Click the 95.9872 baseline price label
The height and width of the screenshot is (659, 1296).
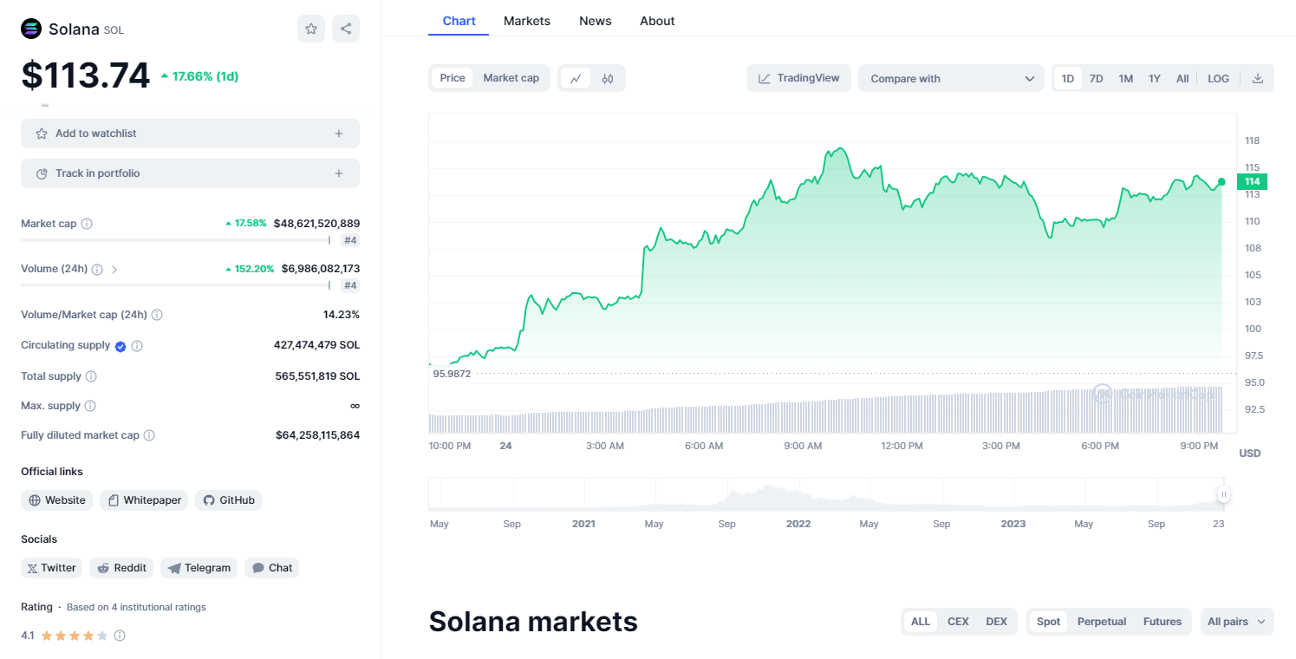(x=452, y=374)
